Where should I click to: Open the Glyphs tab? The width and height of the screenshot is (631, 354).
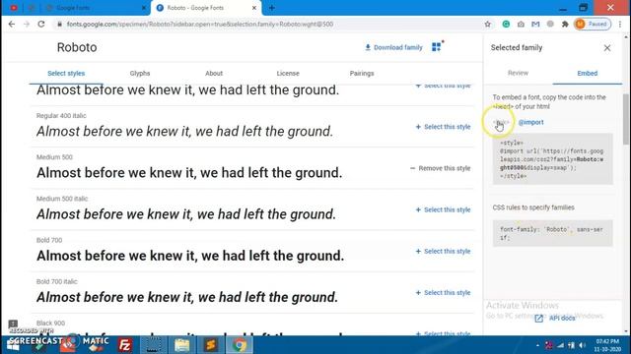(140, 73)
